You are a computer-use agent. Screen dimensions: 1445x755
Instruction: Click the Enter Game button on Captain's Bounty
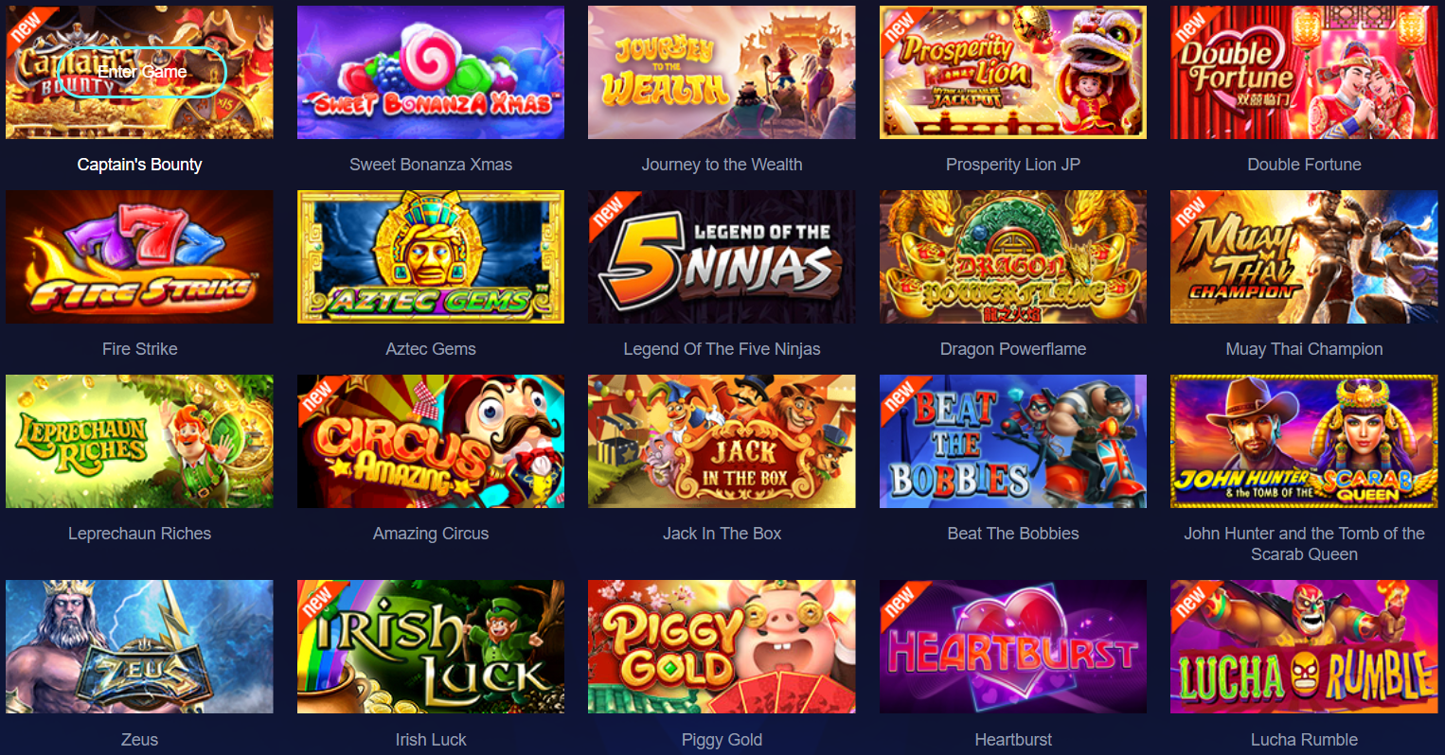(x=142, y=72)
